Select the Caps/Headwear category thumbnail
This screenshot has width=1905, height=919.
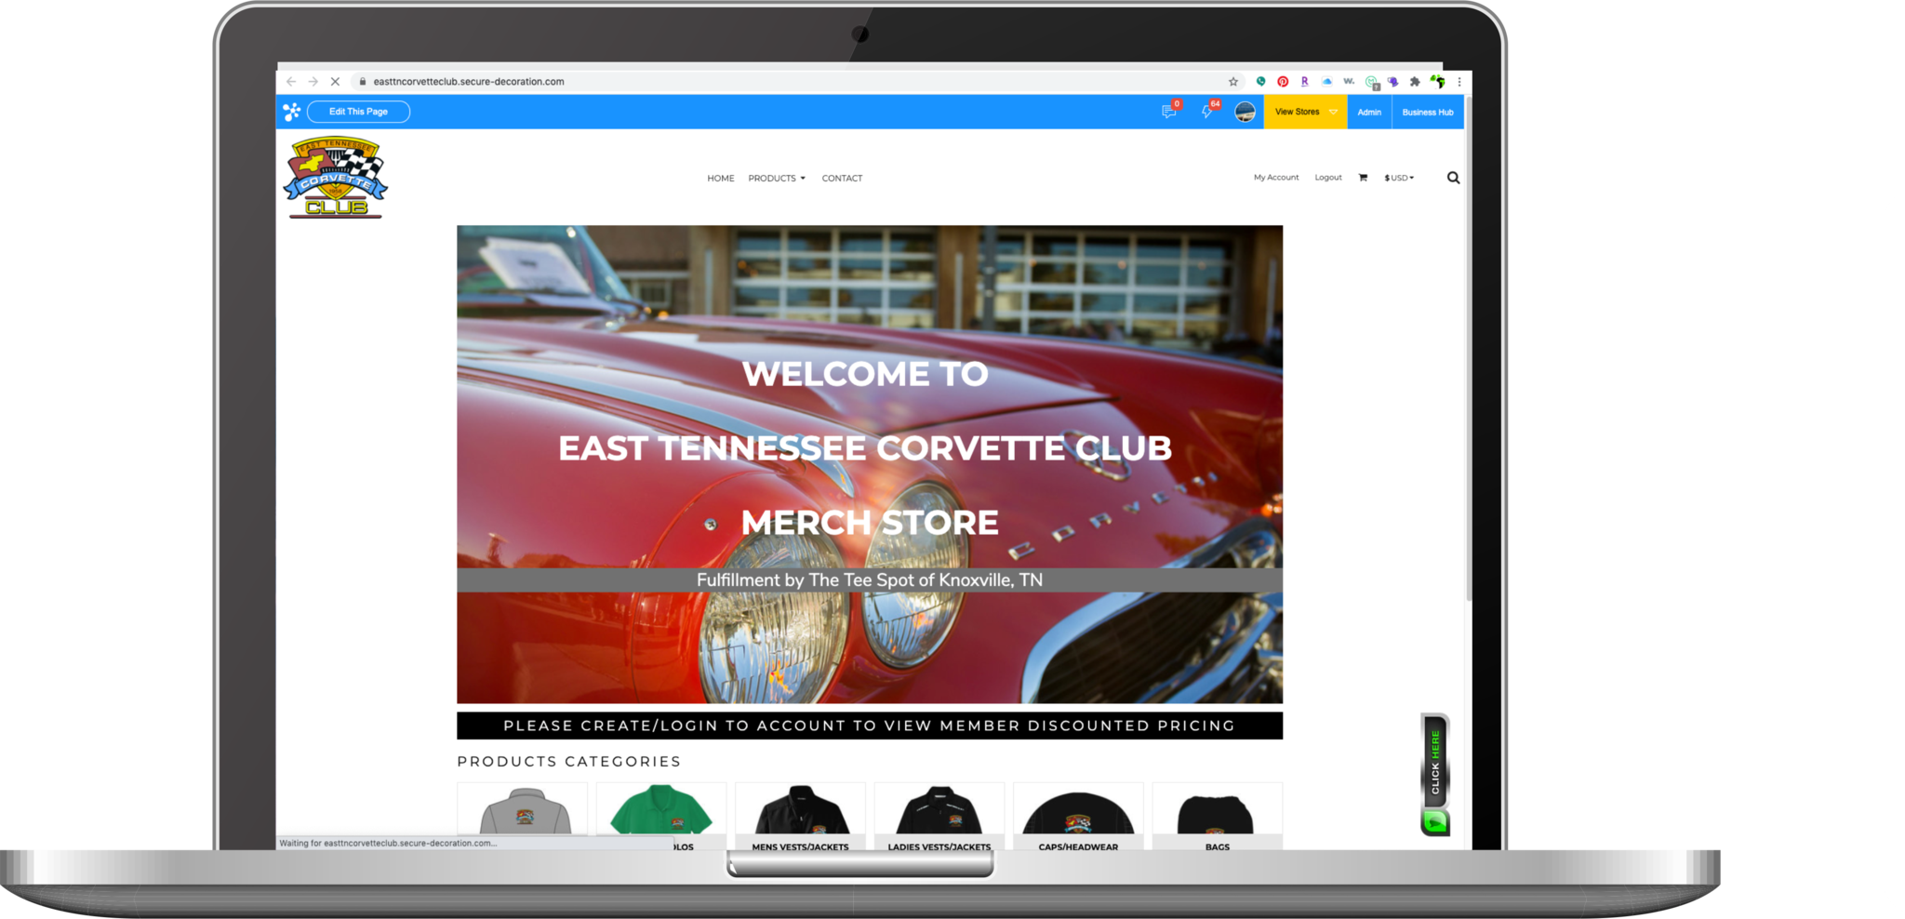click(1078, 816)
